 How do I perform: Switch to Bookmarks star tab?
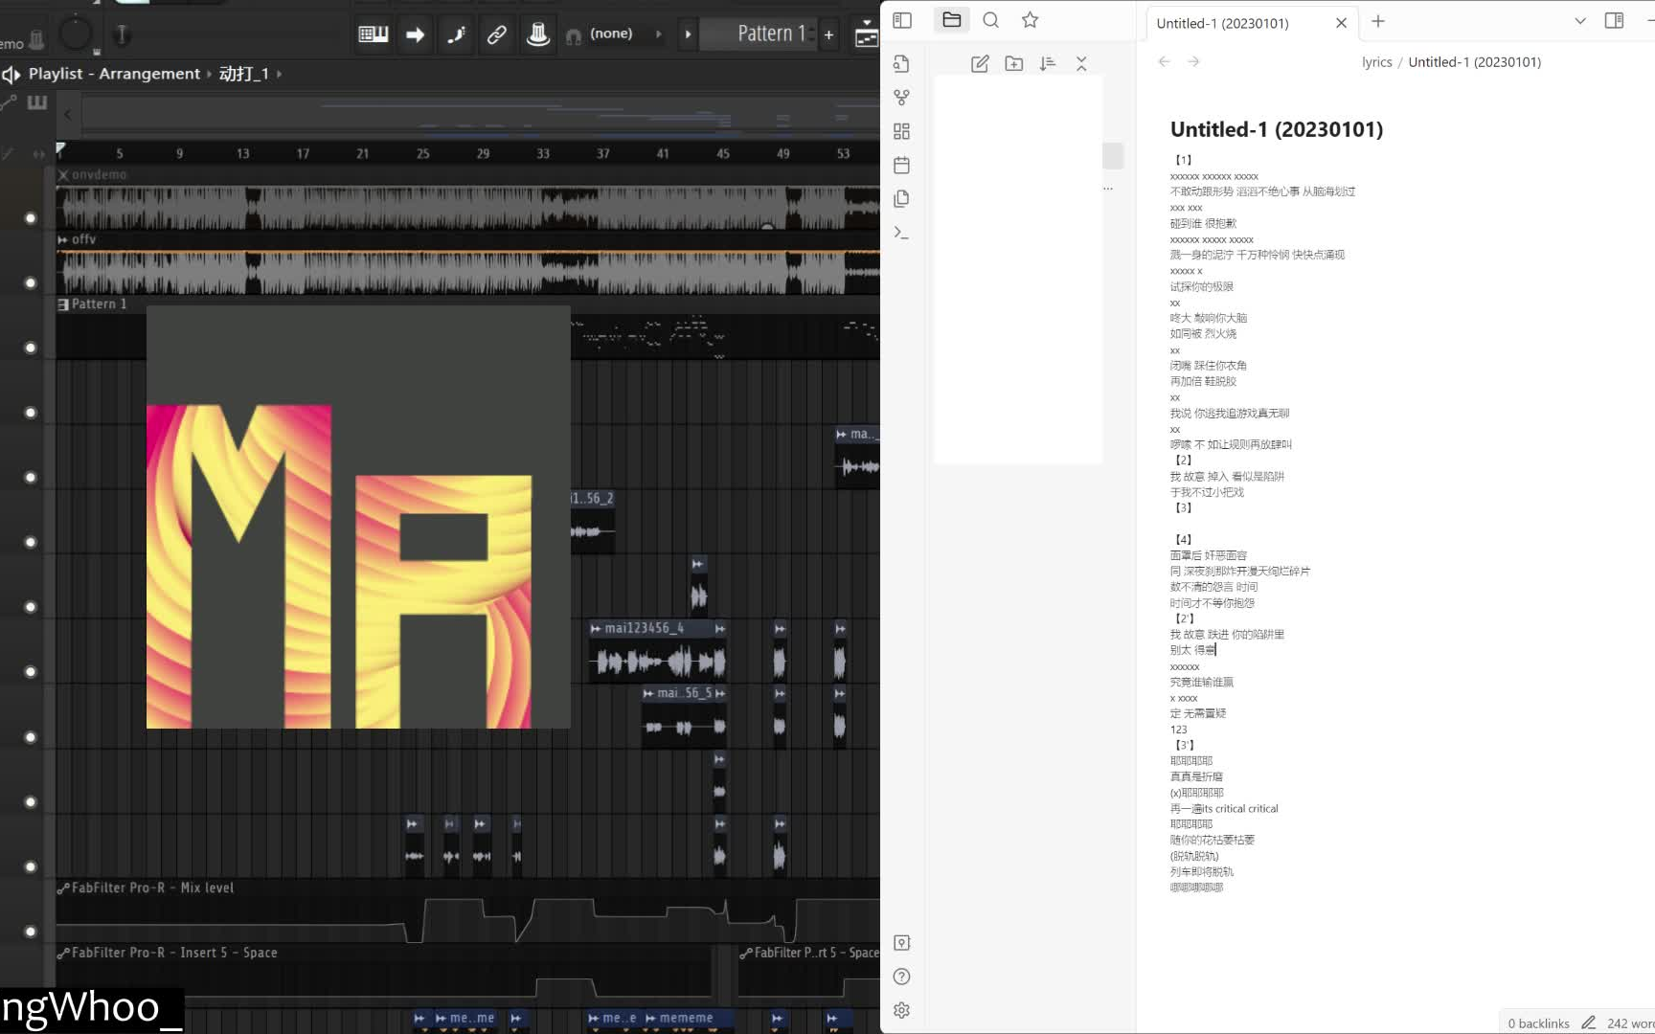pos(1031,20)
